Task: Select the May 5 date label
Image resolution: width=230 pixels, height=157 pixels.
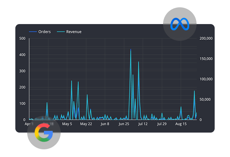Action: click(x=67, y=124)
